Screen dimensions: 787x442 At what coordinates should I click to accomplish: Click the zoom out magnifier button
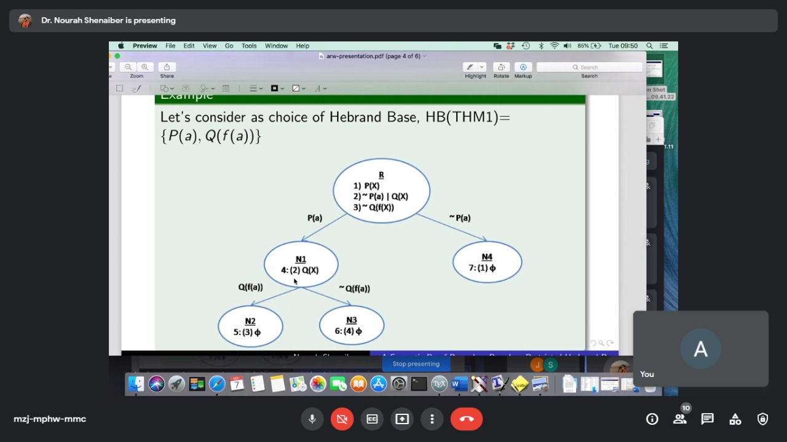click(x=128, y=67)
